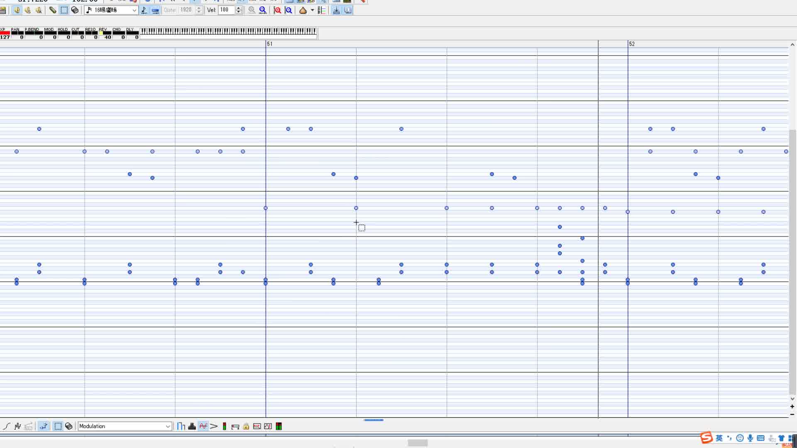The height and width of the screenshot is (448, 797).
Task: Pick the eraser in bottom toolbar
Action: click(x=69, y=426)
